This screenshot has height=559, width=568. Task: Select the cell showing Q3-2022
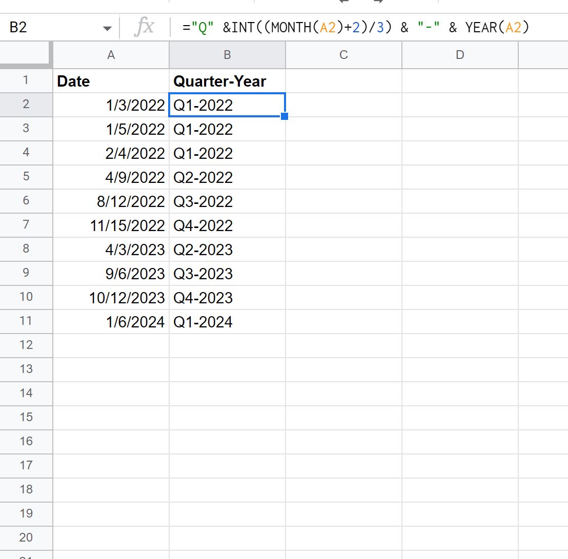click(227, 201)
